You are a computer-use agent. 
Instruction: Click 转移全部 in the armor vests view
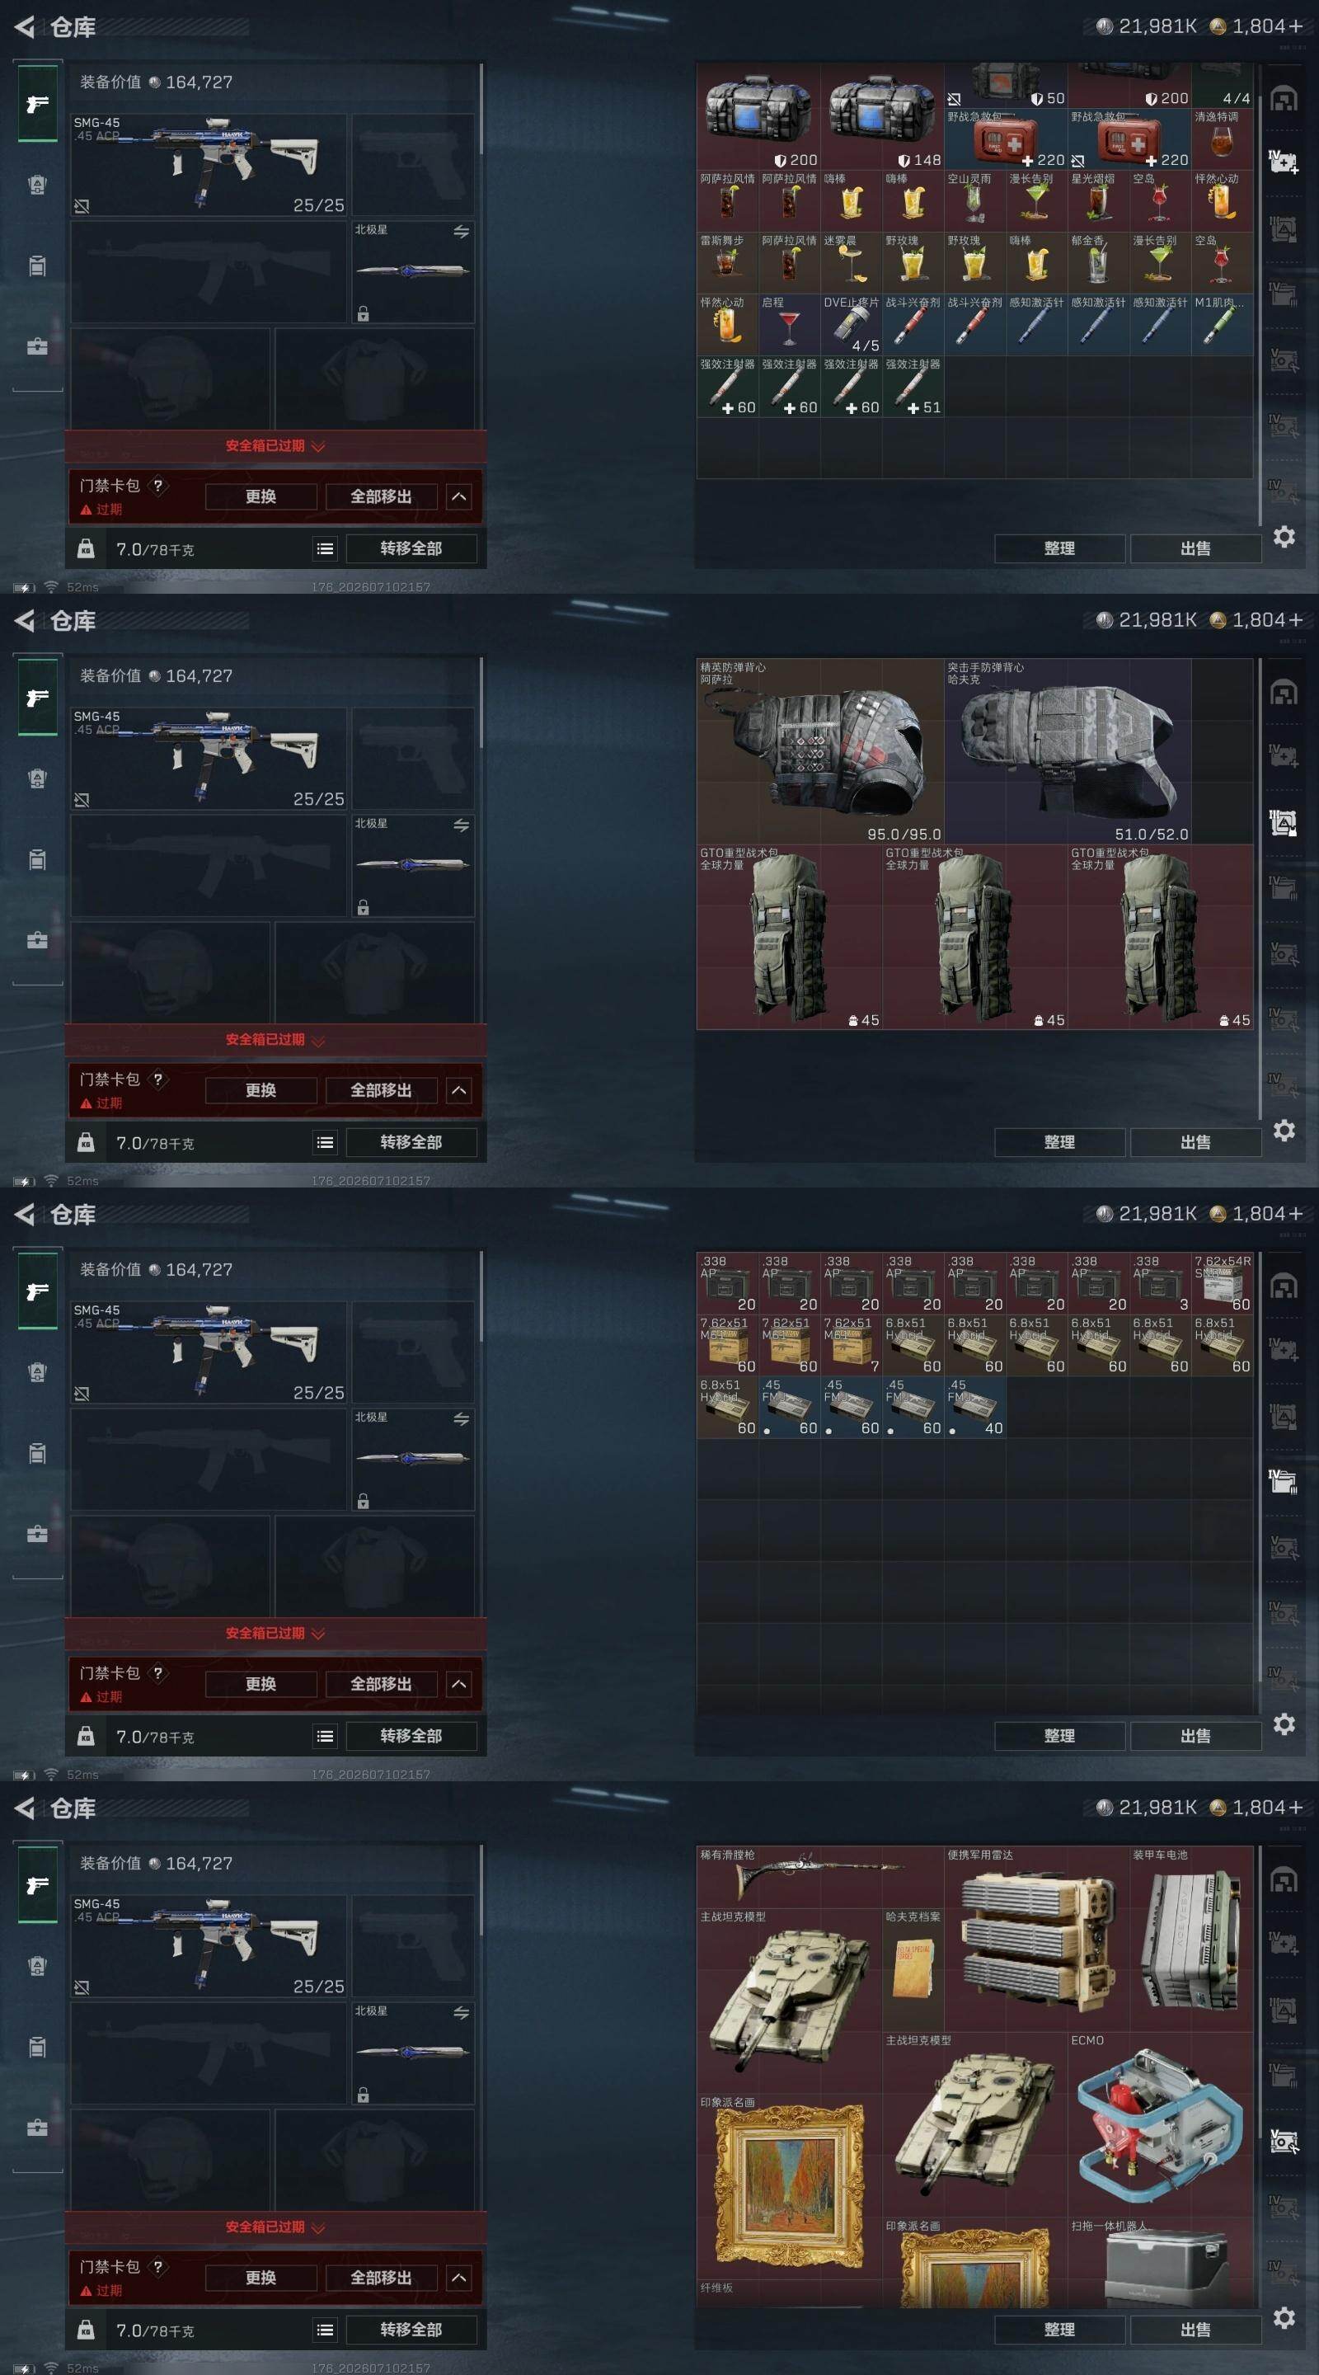(x=411, y=1142)
